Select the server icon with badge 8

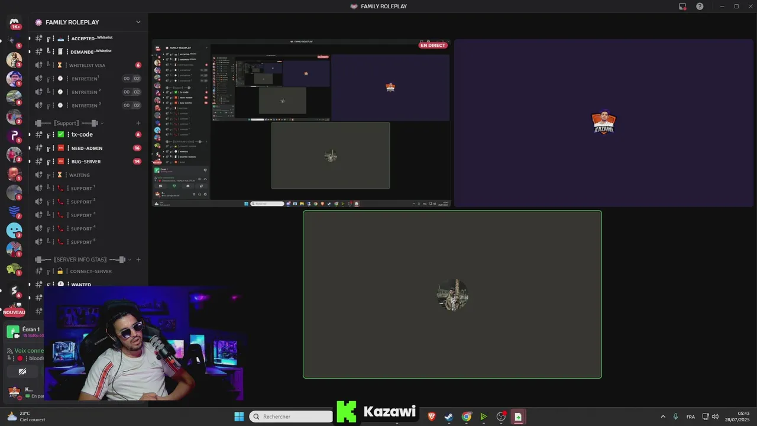14,97
